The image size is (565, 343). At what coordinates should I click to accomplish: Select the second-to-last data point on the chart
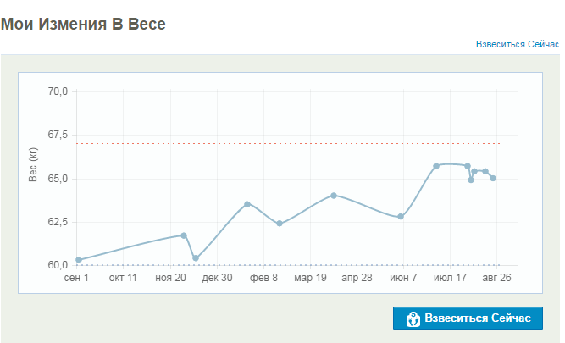485,171
